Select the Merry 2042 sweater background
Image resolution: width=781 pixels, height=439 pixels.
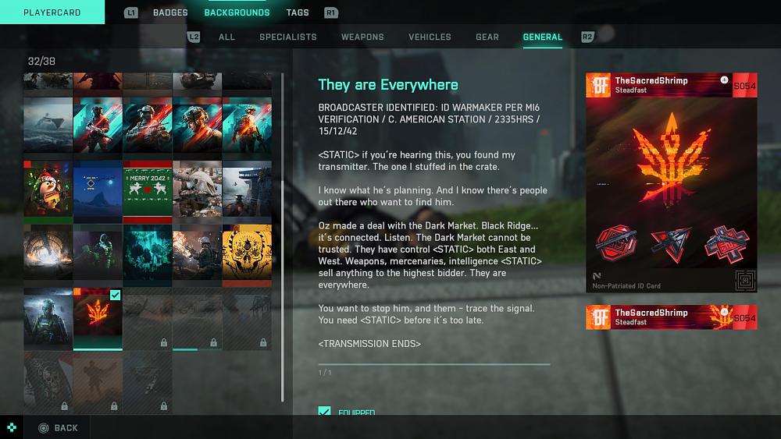(148, 191)
